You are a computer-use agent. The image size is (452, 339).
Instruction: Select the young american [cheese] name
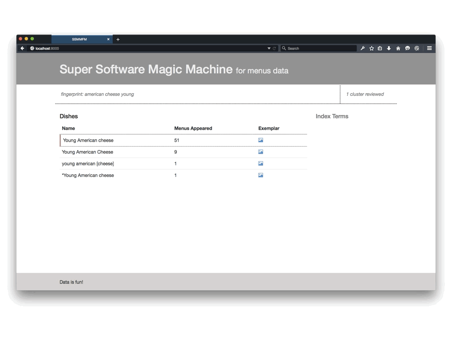(x=88, y=163)
